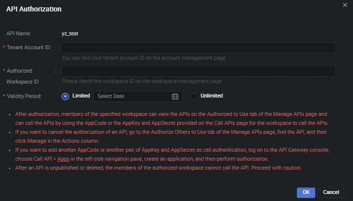Viewport: 353px width, 201px height.
Task: Click the tenant account ID hint text
Action: [144, 58]
